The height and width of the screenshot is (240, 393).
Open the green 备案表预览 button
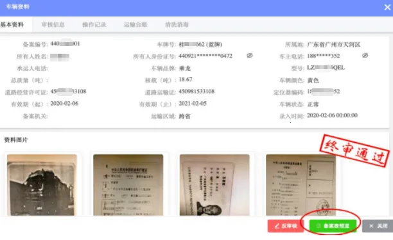(x=333, y=226)
